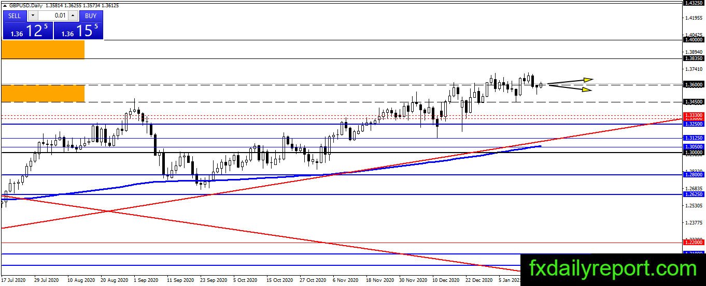Click the sell price 1.36 12 tile
Screen dimensions: 706x286
[27, 31]
